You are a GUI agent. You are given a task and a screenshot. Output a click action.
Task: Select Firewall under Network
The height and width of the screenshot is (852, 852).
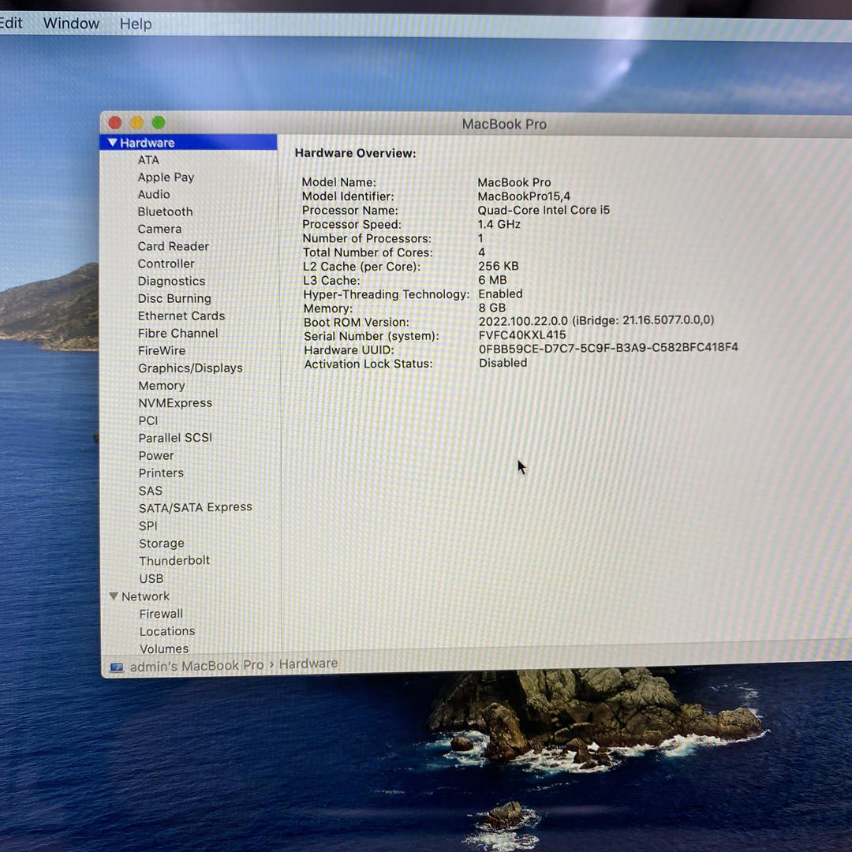pyautogui.click(x=161, y=614)
